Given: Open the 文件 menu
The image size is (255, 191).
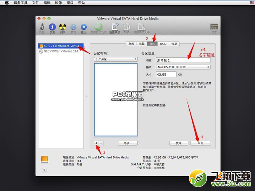Looking at the screenshot, I should pos(35,3).
